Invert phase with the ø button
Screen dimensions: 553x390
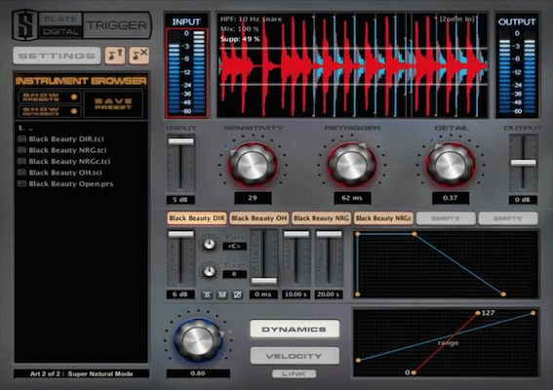(238, 294)
